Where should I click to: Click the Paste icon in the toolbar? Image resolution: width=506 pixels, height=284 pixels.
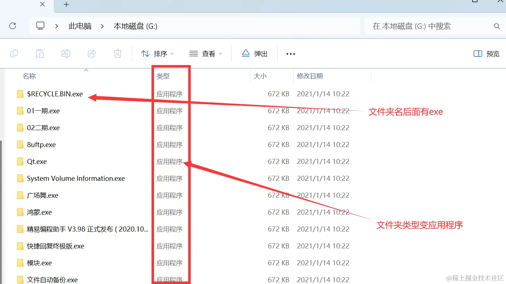(40, 53)
